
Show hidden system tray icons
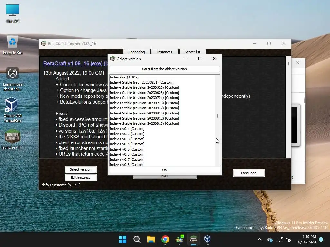[x=260, y=239]
